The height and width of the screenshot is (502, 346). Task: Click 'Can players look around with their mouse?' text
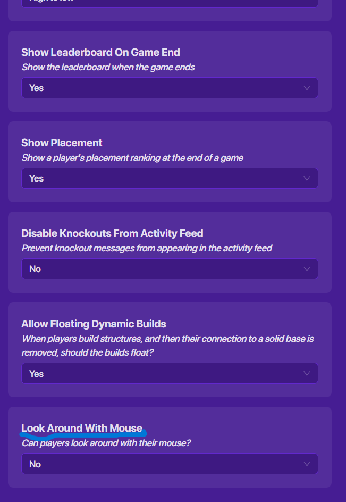pyautogui.click(x=106, y=443)
